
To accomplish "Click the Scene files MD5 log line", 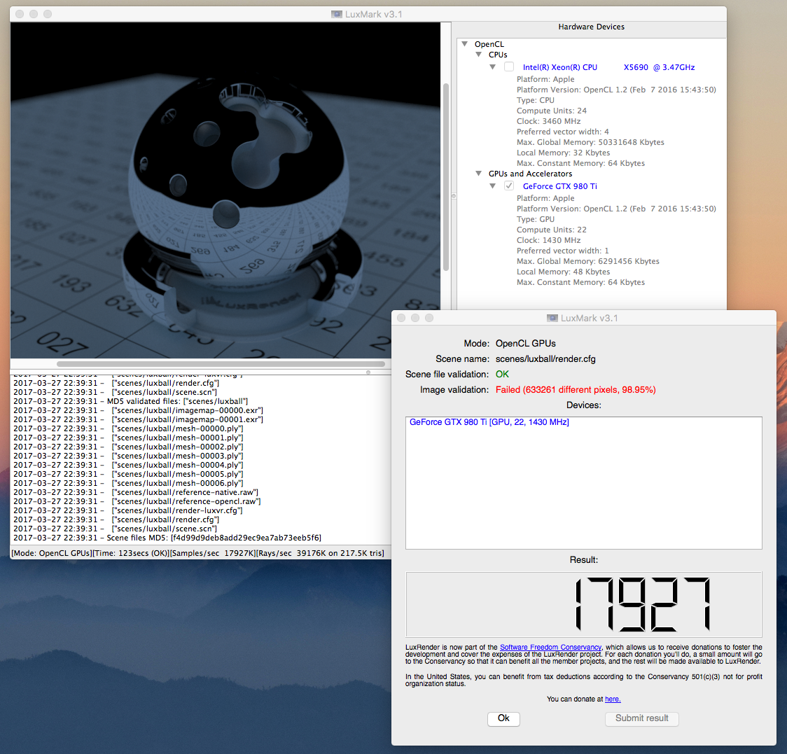I will pos(167,538).
